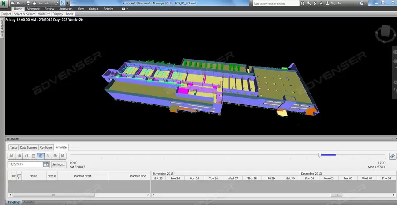Image resolution: width=397 pixels, height=205 pixels.
Task: Expand the Project ribbon panel
Action: 6,14
